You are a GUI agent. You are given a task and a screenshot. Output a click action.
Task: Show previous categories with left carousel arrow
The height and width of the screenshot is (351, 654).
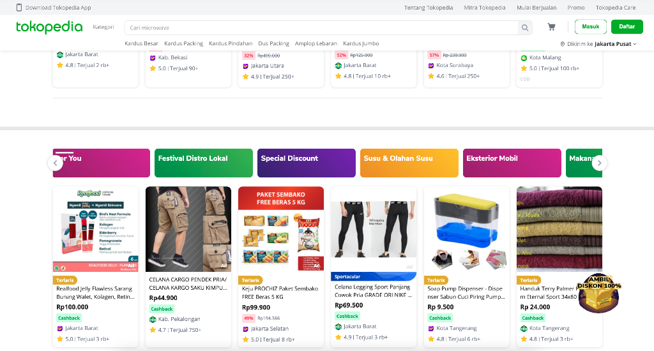point(55,163)
